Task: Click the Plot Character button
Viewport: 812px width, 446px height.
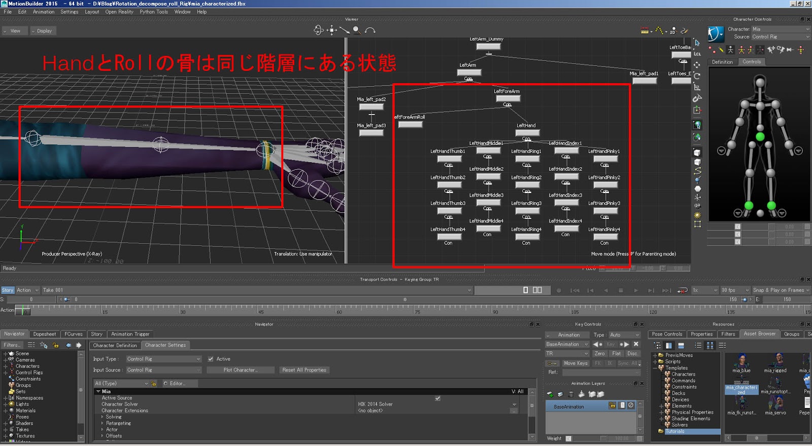Action: [241, 370]
